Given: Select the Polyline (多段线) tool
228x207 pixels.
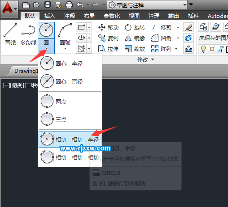Looking at the screenshot, I should tap(28, 34).
